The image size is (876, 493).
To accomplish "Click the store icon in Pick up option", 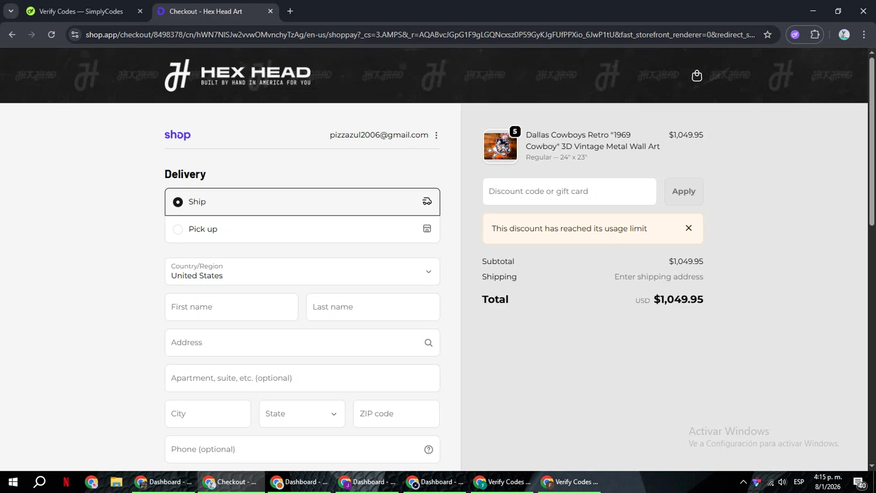I will pyautogui.click(x=427, y=229).
